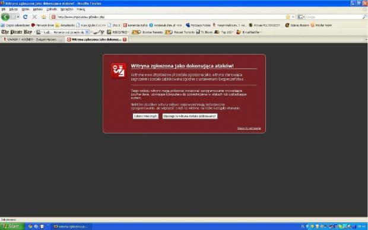The image size is (368, 230).
Task: Open the MySpace Polska bookmark
Action: pyautogui.click(x=198, y=25)
